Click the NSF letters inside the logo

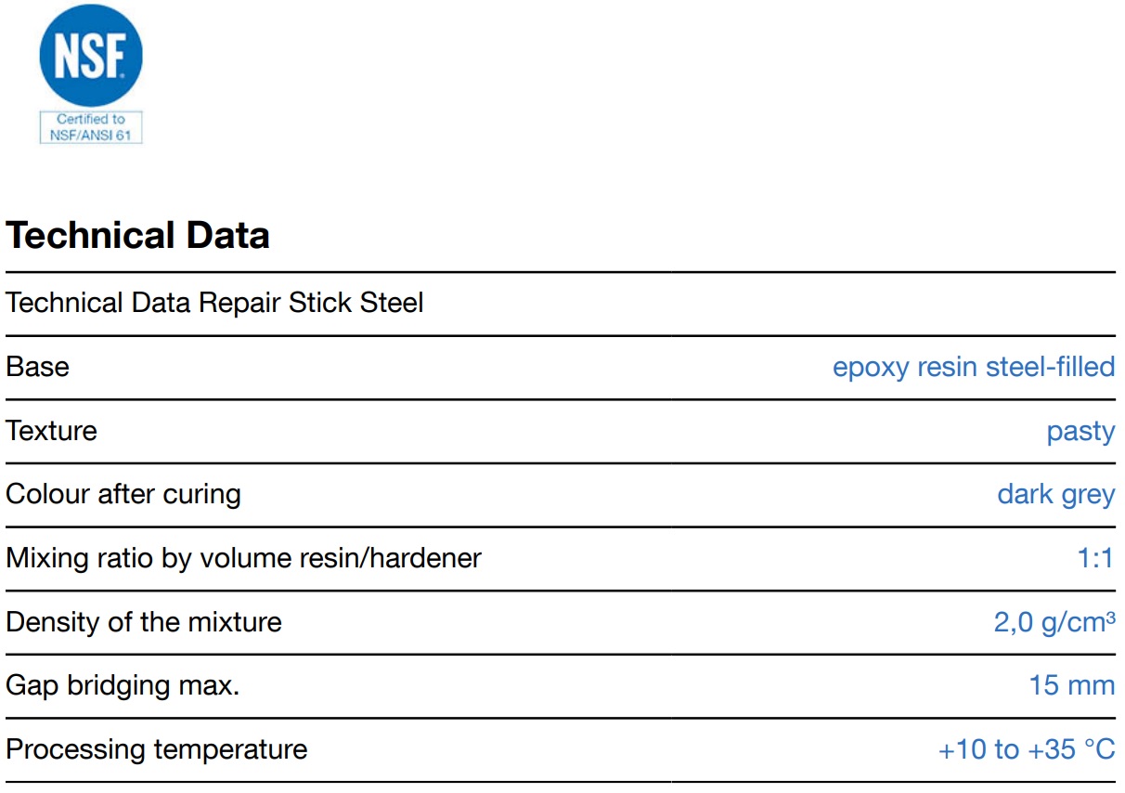click(x=90, y=58)
